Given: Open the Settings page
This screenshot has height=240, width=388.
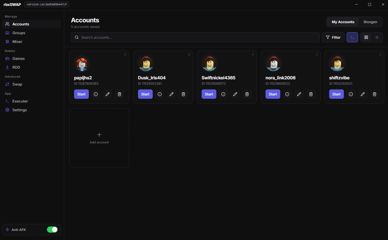Looking at the screenshot, I should click(31, 110).
